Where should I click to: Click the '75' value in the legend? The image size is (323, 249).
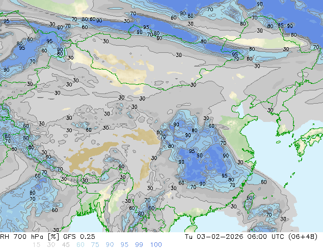(x=95, y=245)
